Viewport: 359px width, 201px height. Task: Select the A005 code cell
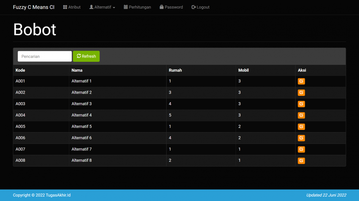(x=41, y=126)
